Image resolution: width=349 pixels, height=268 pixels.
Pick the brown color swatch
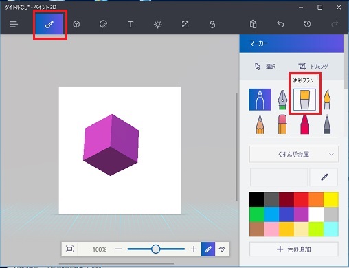coord(257,229)
